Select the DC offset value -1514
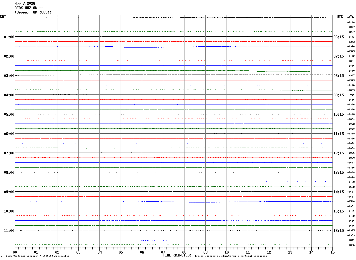The width and height of the screenshot is (356, 260). click(x=351, y=201)
